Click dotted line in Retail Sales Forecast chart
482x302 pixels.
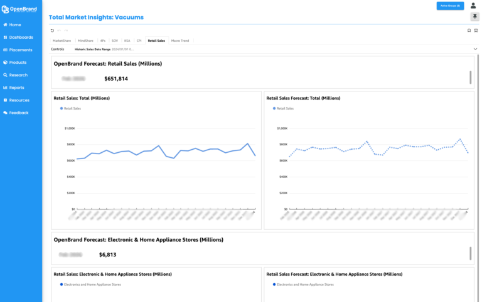click(378, 148)
